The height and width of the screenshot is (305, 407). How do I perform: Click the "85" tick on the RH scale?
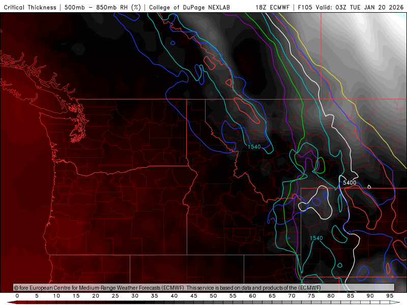(351, 296)
